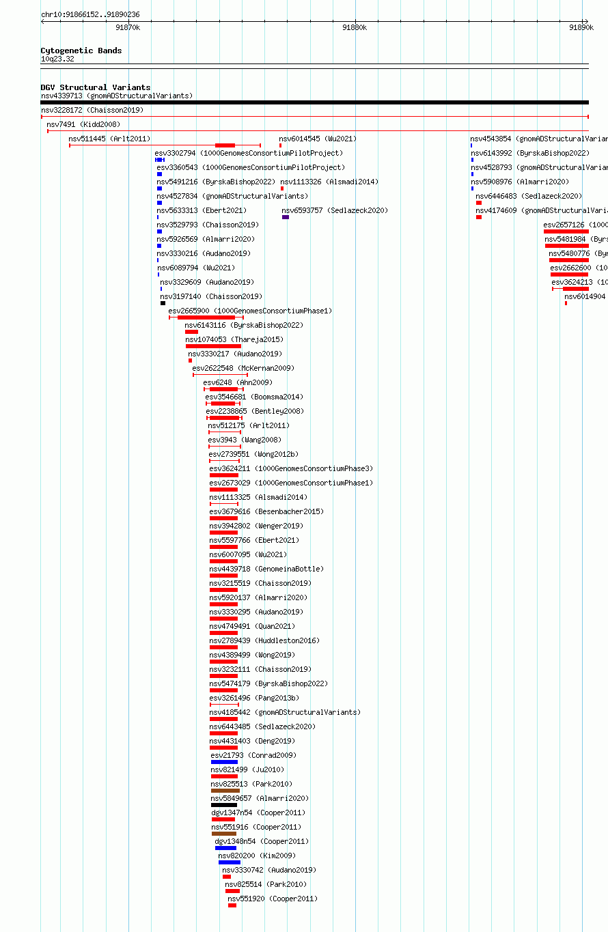Select nsv3330216 (Audano2019) label
This screenshot has height=932, width=608.
point(204,253)
